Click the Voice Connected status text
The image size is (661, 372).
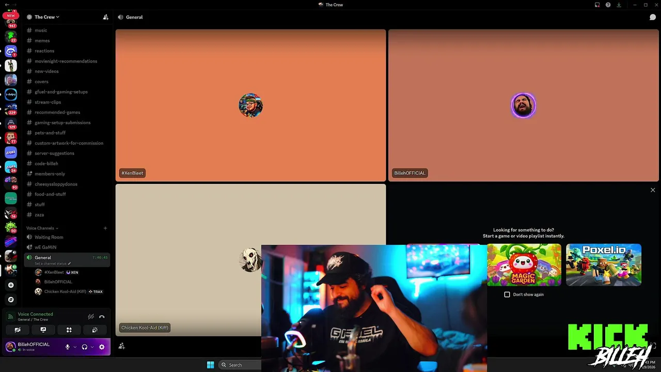35,314
